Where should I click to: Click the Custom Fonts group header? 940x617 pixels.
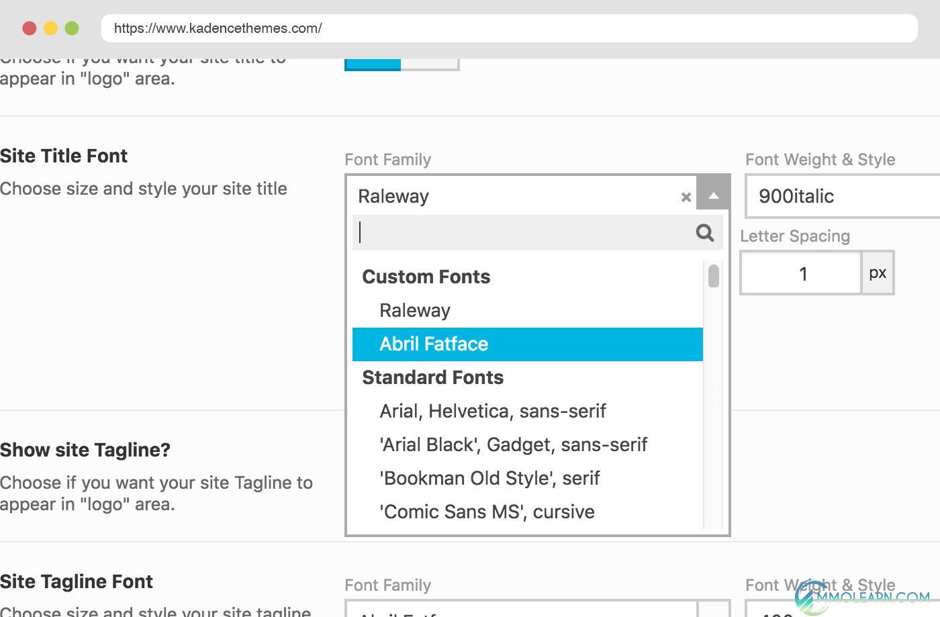(x=426, y=277)
